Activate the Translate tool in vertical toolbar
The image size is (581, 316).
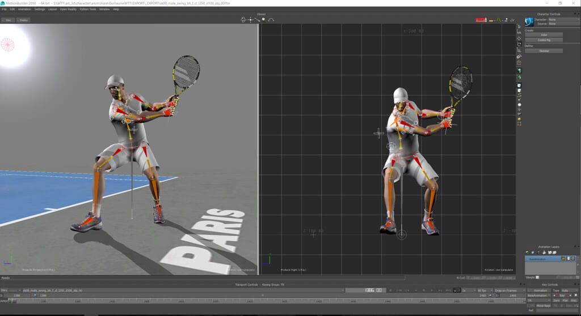click(x=519, y=39)
